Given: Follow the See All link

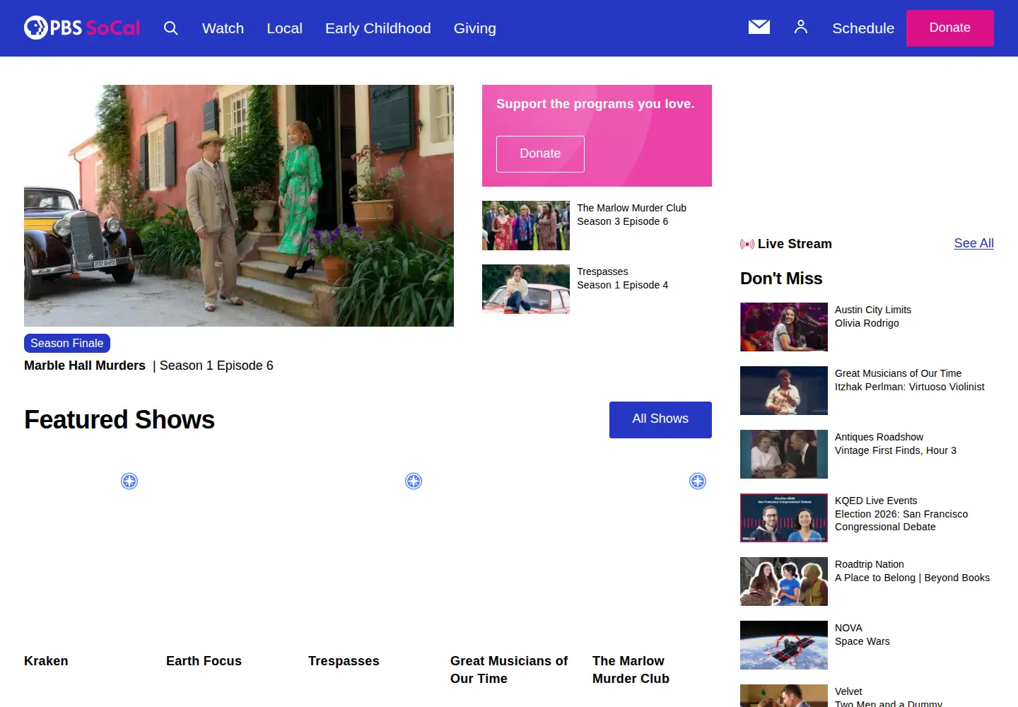Looking at the screenshot, I should click(x=973, y=243).
